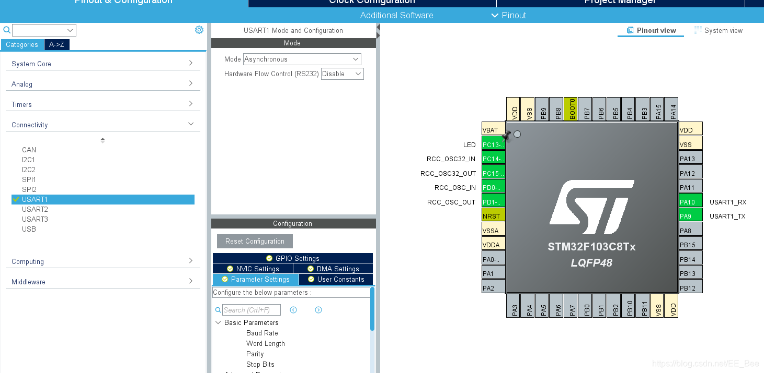Image resolution: width=764 pixels, height=373 pixels.
Task: Click the next search result arrow icon
Action: (x=318, y=310)
